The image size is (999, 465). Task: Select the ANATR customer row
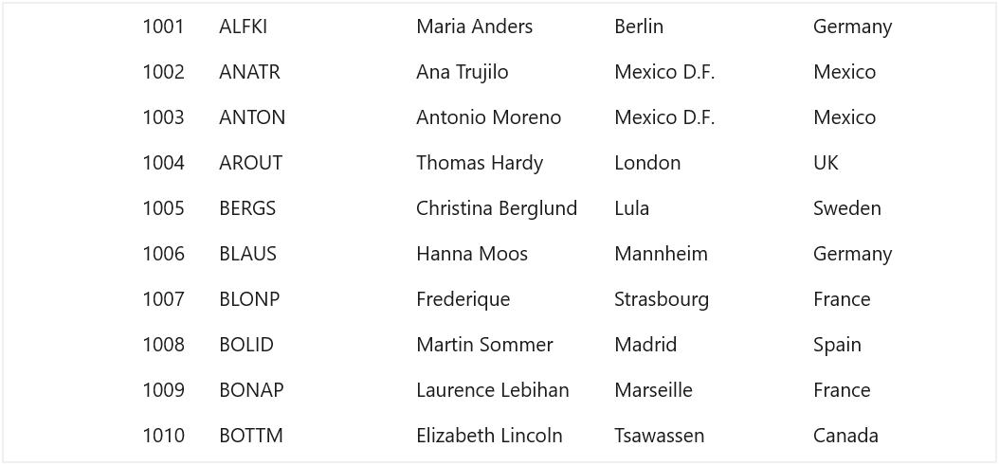(x=499, y=72)
